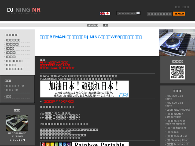Click the left link in the gray navigation bar
The image size is (195, 146).
click(93, 25)
